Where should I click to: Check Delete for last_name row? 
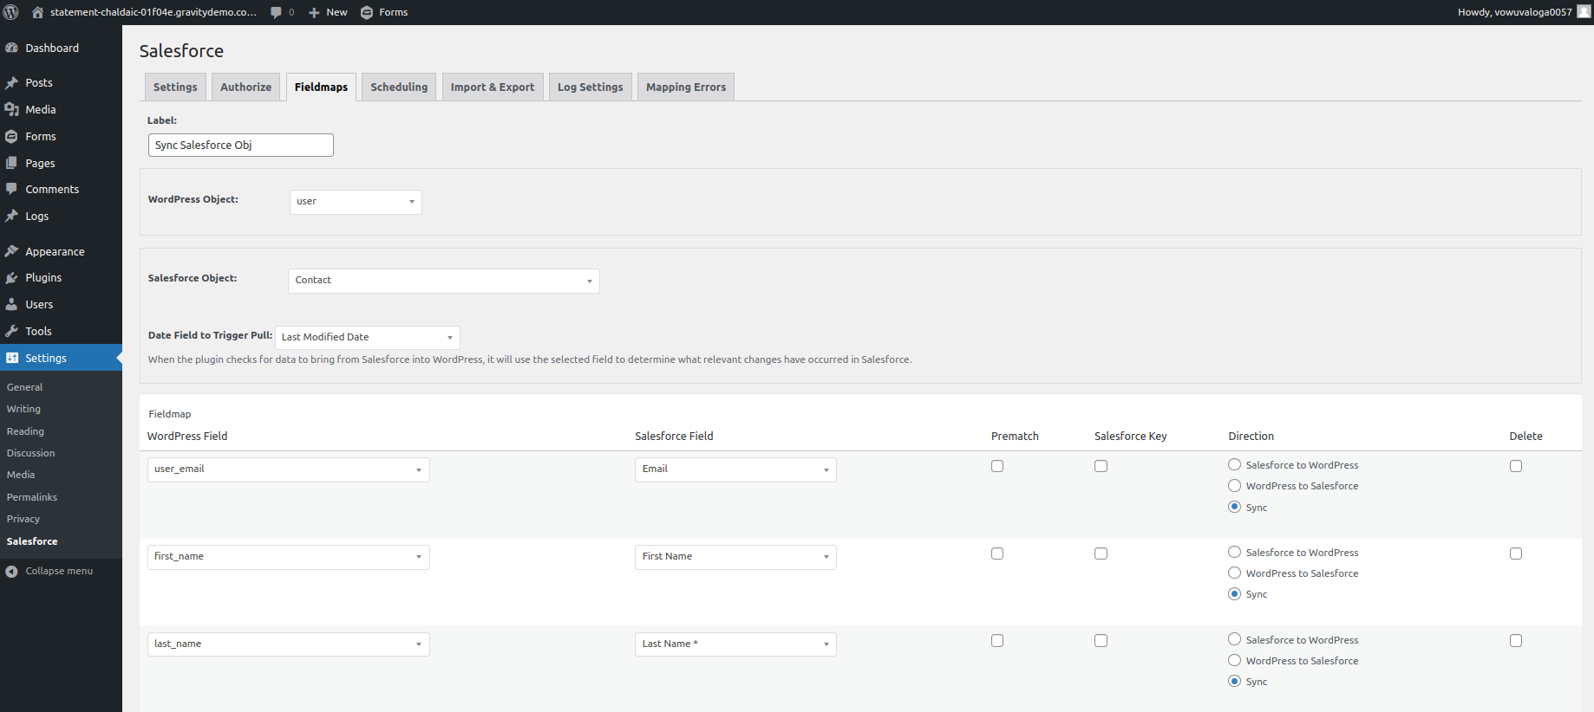click(x=1516, y=641)
